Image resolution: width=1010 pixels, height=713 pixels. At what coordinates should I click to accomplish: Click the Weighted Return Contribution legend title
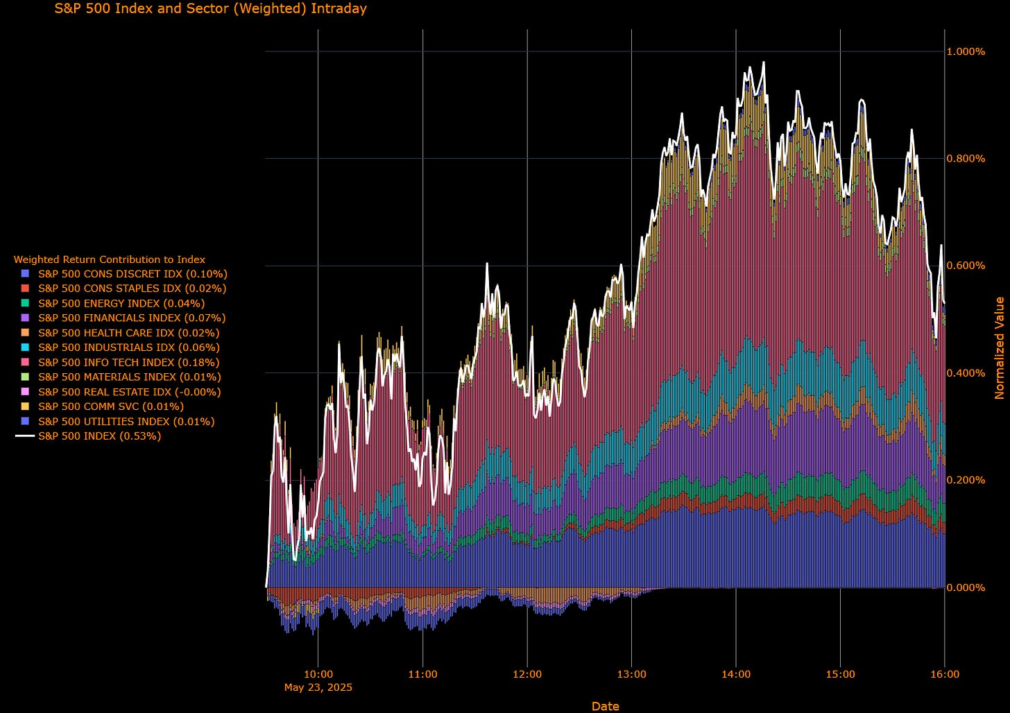click(x=110, y=259)
